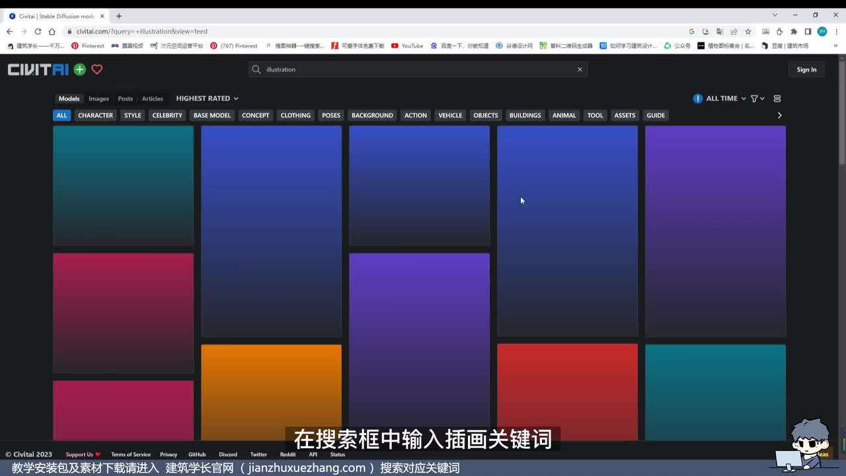Viewport: 846px width, 476px height.
Task: Toggle the CHARACTER category filter
Action: [95, 115]
